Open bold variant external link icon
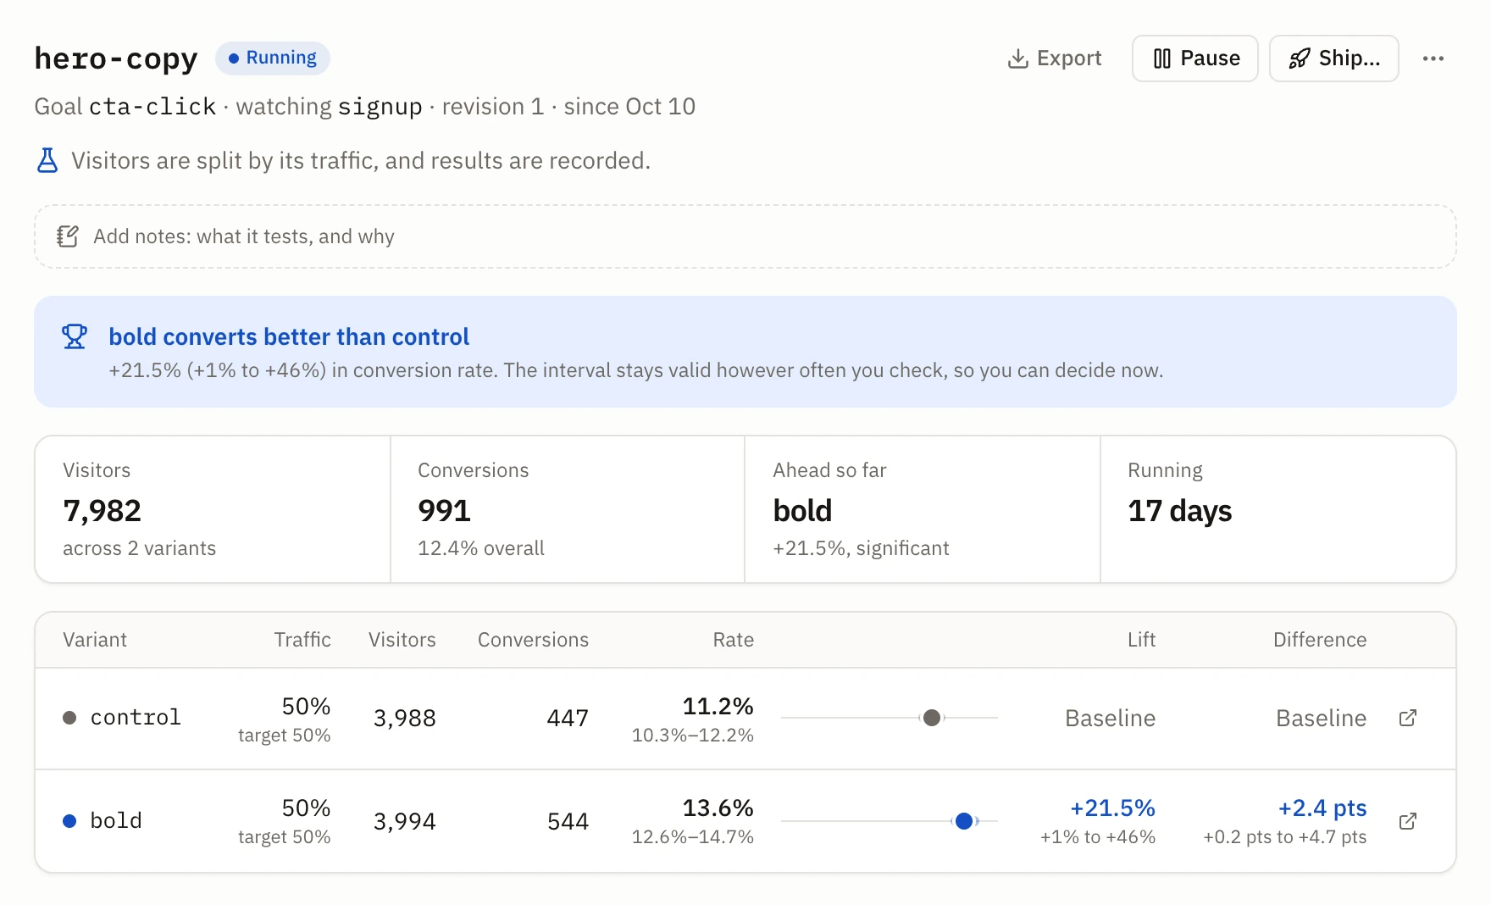1491x905 pixels. click(x=1407, y=821)
